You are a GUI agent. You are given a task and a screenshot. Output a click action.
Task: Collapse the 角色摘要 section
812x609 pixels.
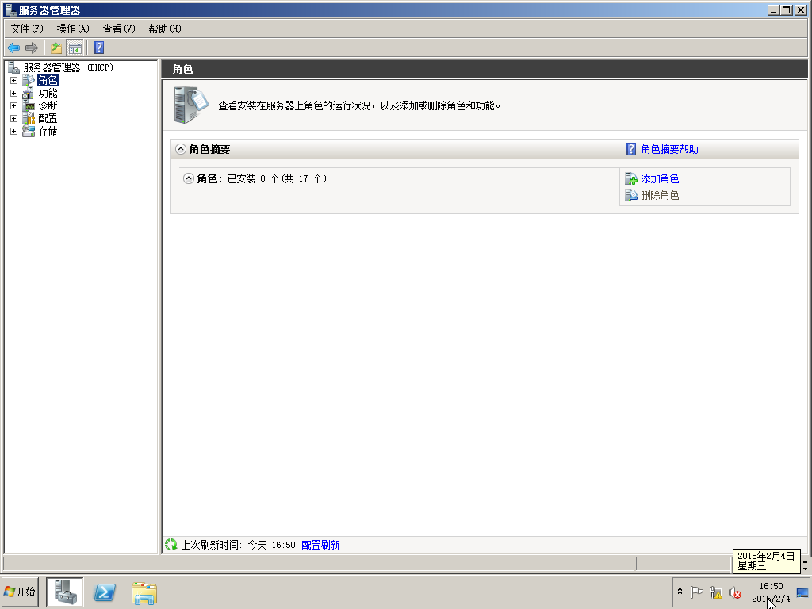tap(181, 149)
